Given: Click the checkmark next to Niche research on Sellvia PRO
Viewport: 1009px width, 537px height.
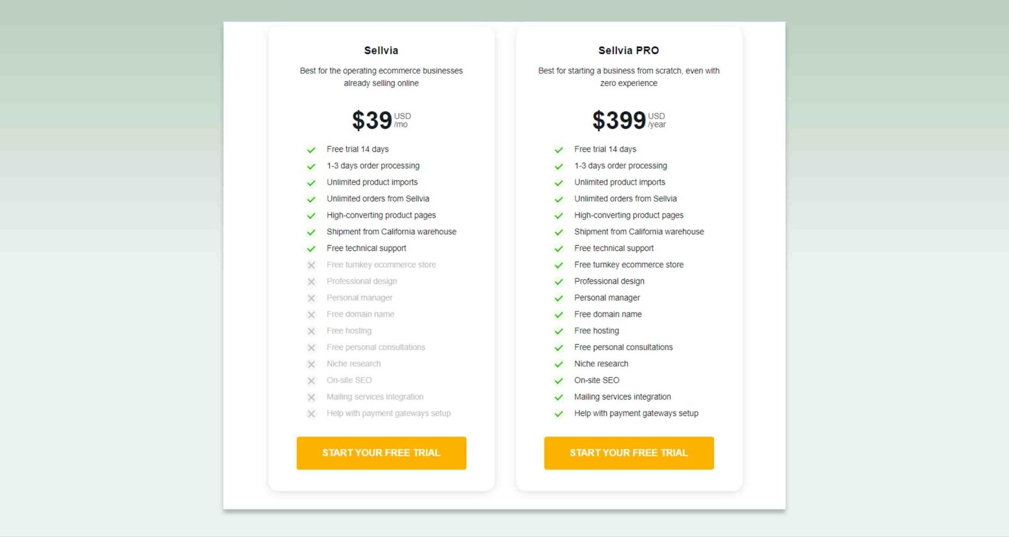Looking at the screenshot, I should click(559, 364).
